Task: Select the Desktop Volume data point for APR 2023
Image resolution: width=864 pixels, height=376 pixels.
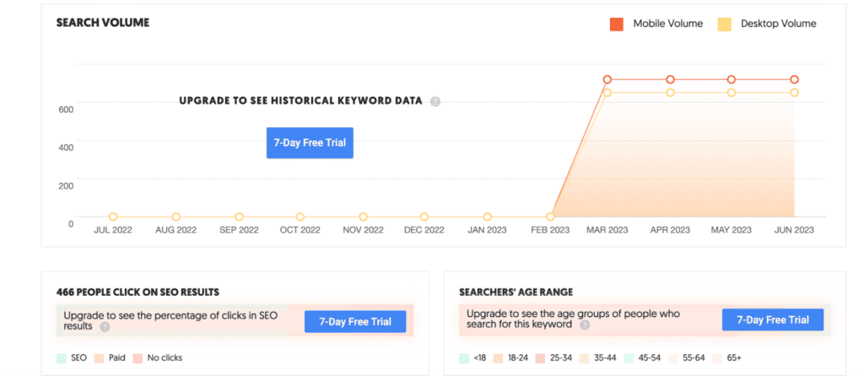Action: click(670, 93)
